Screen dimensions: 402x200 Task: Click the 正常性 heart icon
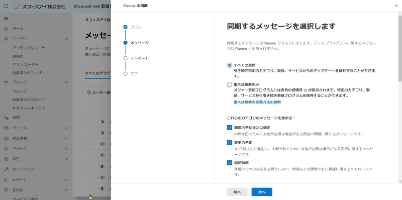pyautogui.click(x=6, y=190)
